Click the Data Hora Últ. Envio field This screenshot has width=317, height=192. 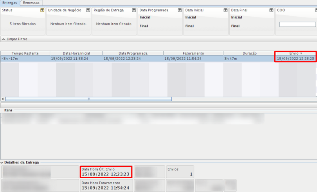(106, 172)
